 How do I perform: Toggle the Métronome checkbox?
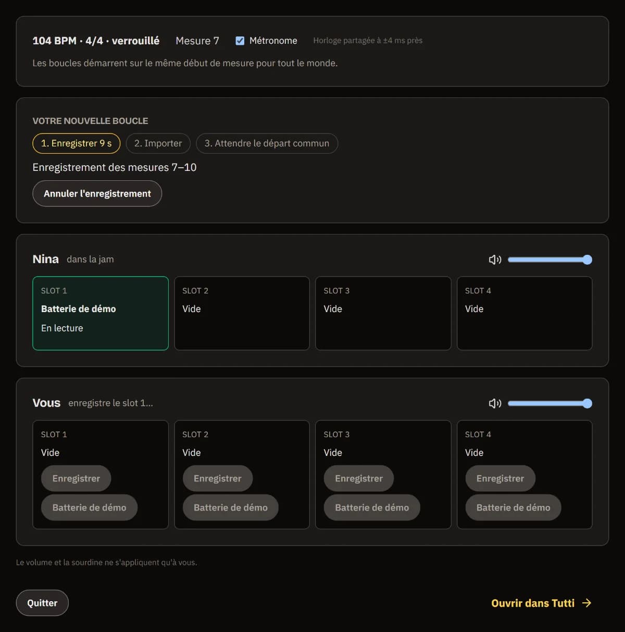pos(240,41)
